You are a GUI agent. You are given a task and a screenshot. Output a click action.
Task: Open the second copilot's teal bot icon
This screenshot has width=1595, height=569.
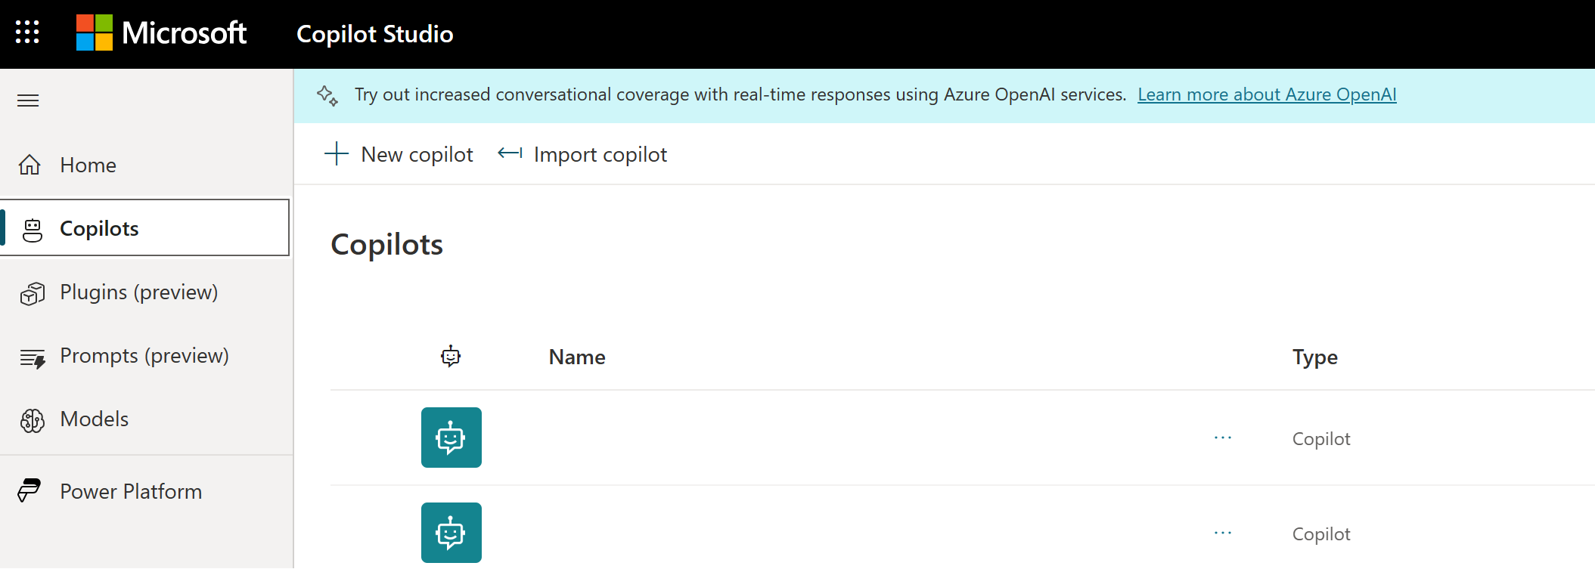(452, 533)
